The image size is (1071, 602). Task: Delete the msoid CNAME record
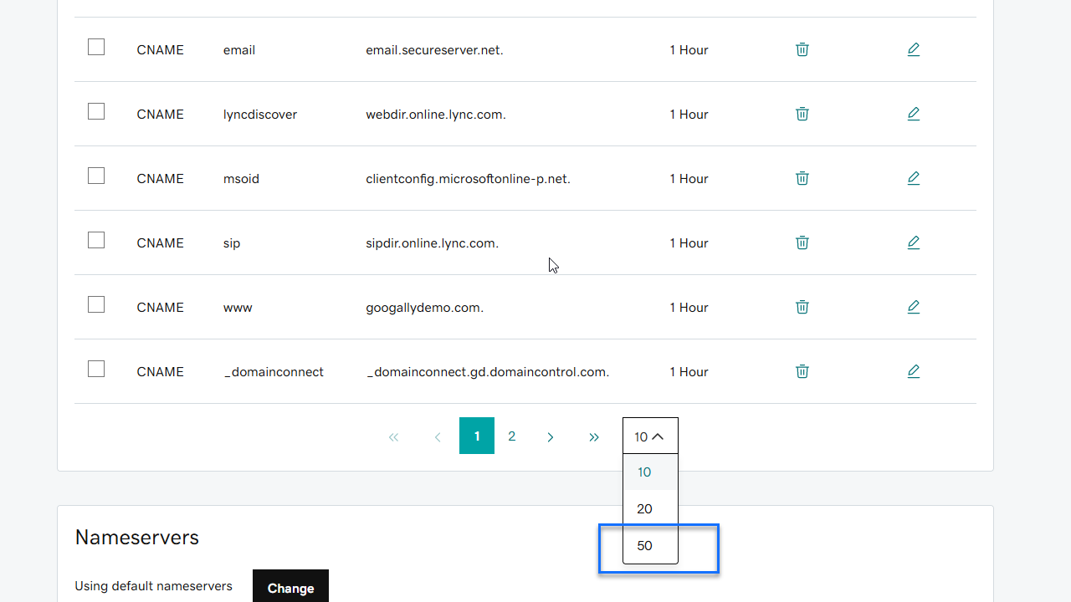[802, 178]
